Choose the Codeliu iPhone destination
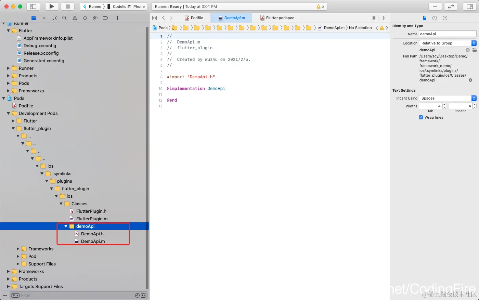The image size is (479, 300). 126,6
